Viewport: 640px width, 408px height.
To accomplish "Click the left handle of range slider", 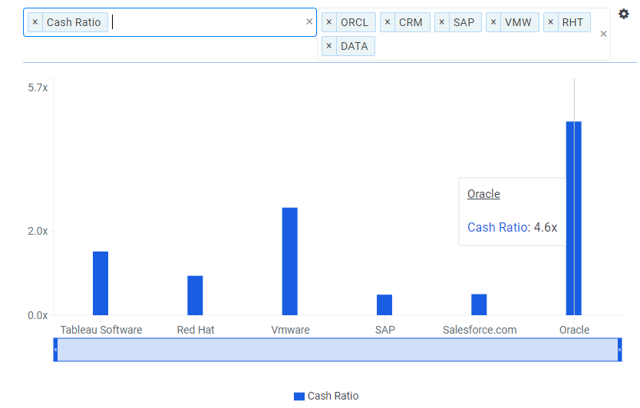I will tap(55, 350).
